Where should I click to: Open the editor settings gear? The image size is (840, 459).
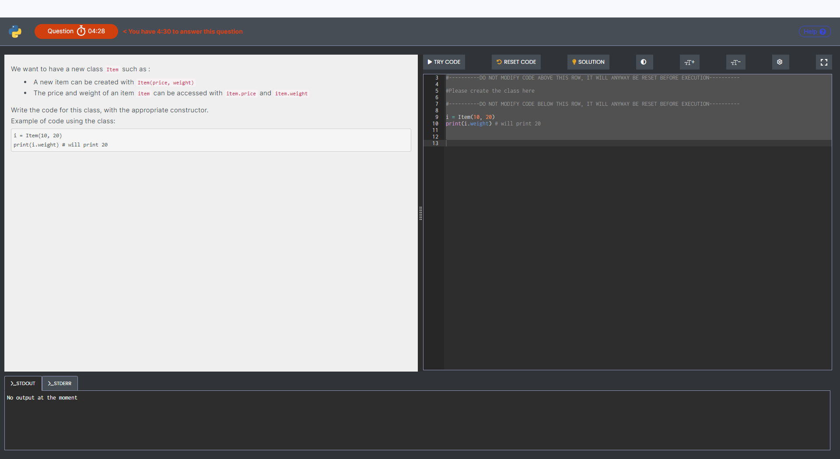tap(780, 62)
